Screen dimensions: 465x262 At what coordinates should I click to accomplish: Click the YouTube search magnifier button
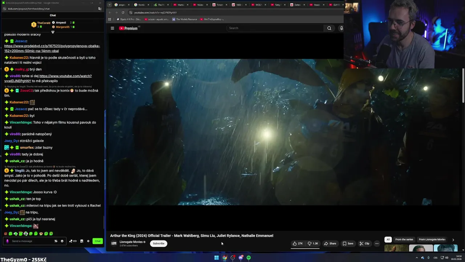pyautogui.click(x=329, y=28)
